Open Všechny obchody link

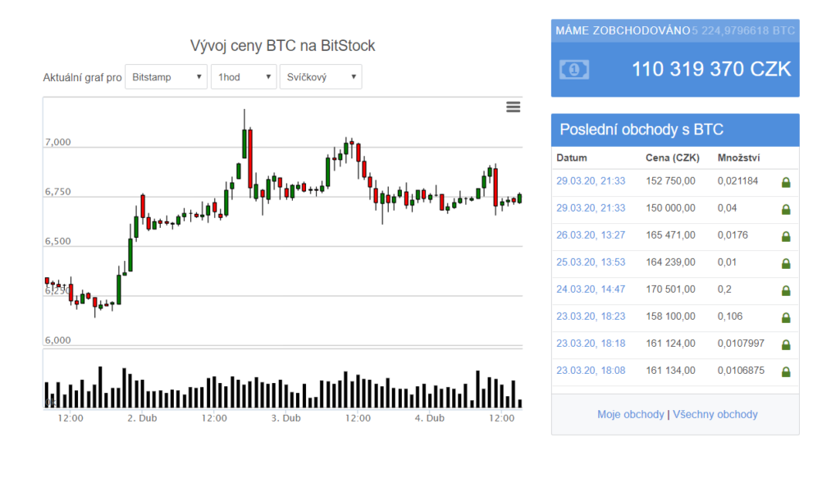pos(715,414)
